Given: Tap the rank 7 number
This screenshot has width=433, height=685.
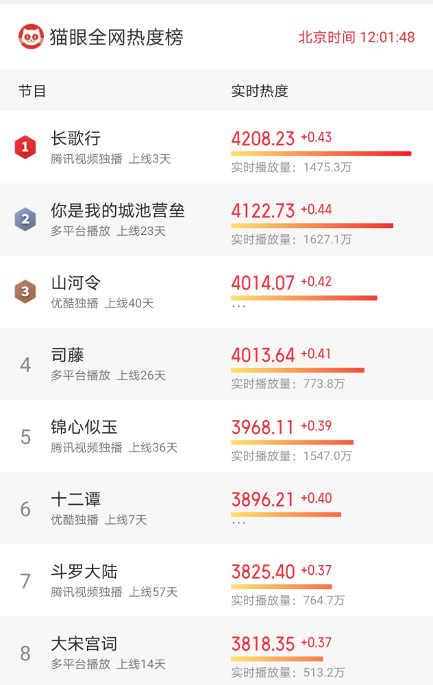Looking at the screenshot, I should [25, 581].
